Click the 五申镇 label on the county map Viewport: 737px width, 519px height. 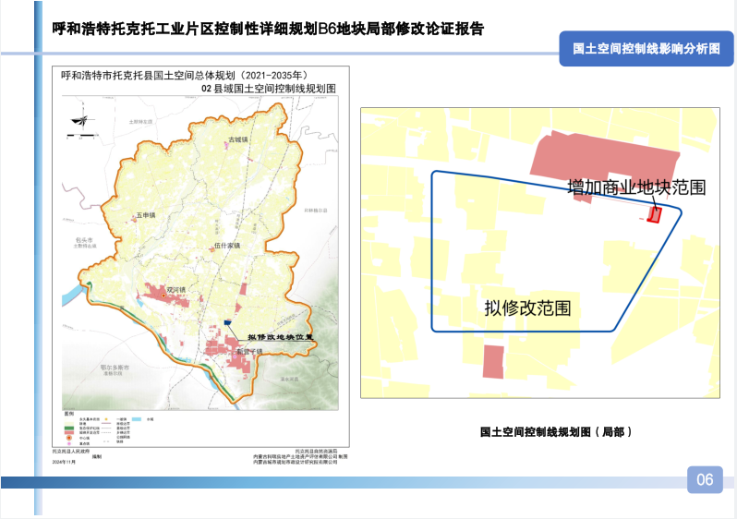click(144, 215)
